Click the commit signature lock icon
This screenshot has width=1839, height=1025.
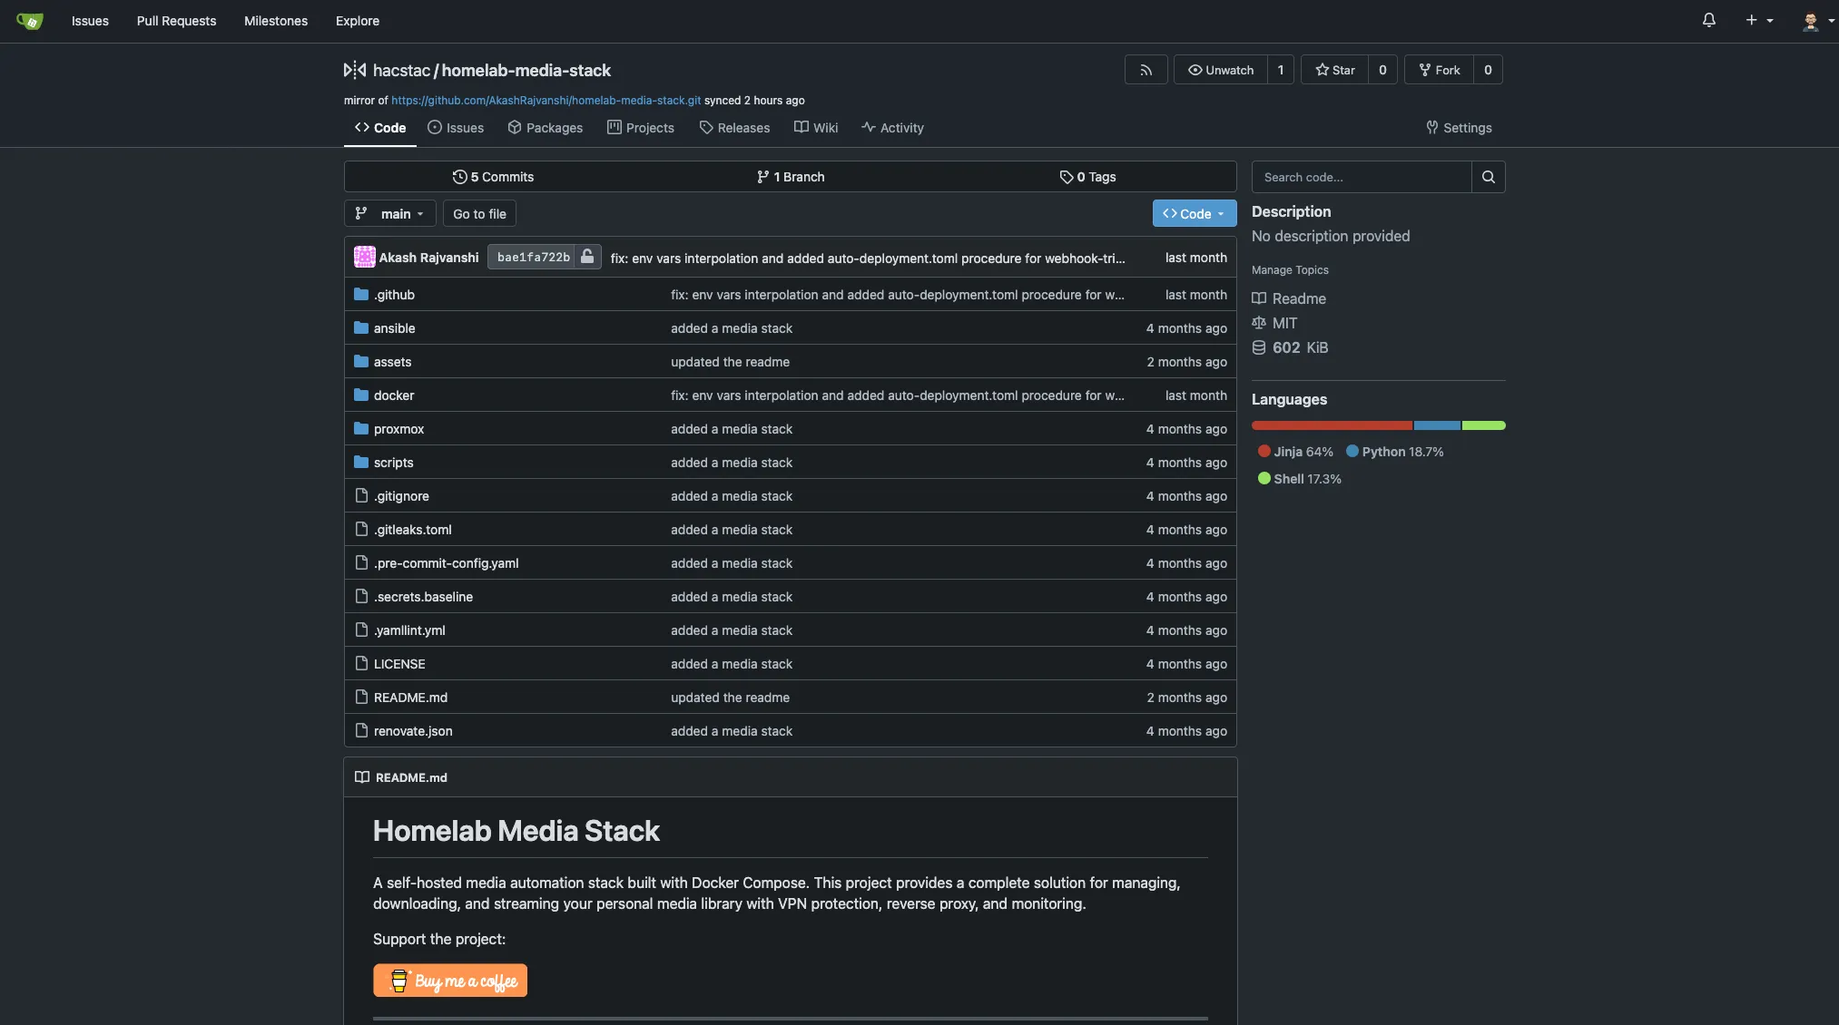point(587,257)
